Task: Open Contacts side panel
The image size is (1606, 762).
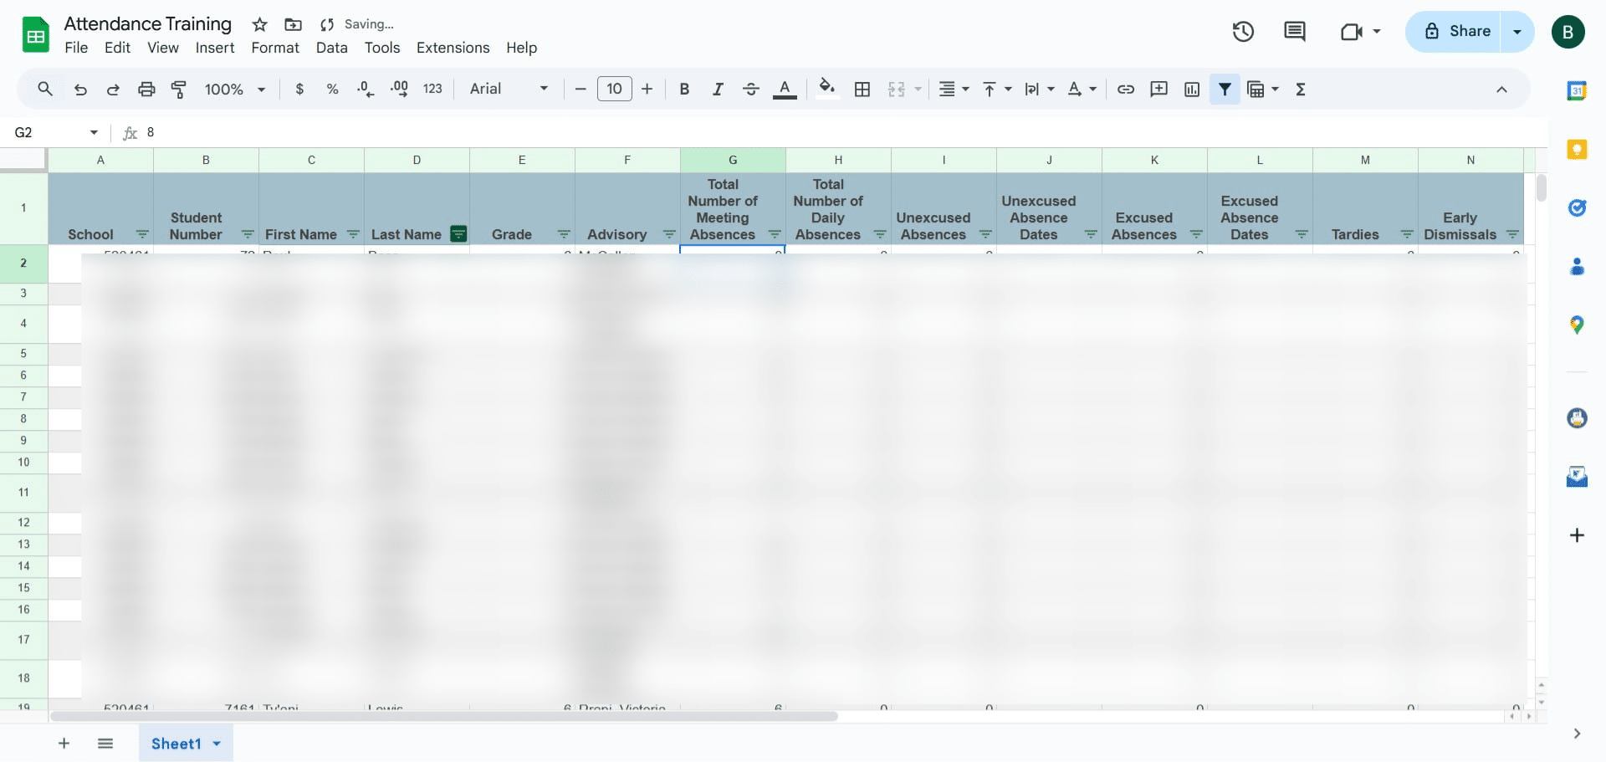Action: click(x=1577, y=267)
